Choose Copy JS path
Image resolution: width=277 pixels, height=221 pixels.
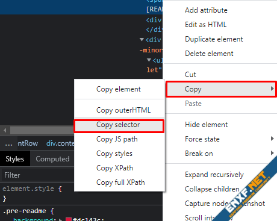click(117, 139)
